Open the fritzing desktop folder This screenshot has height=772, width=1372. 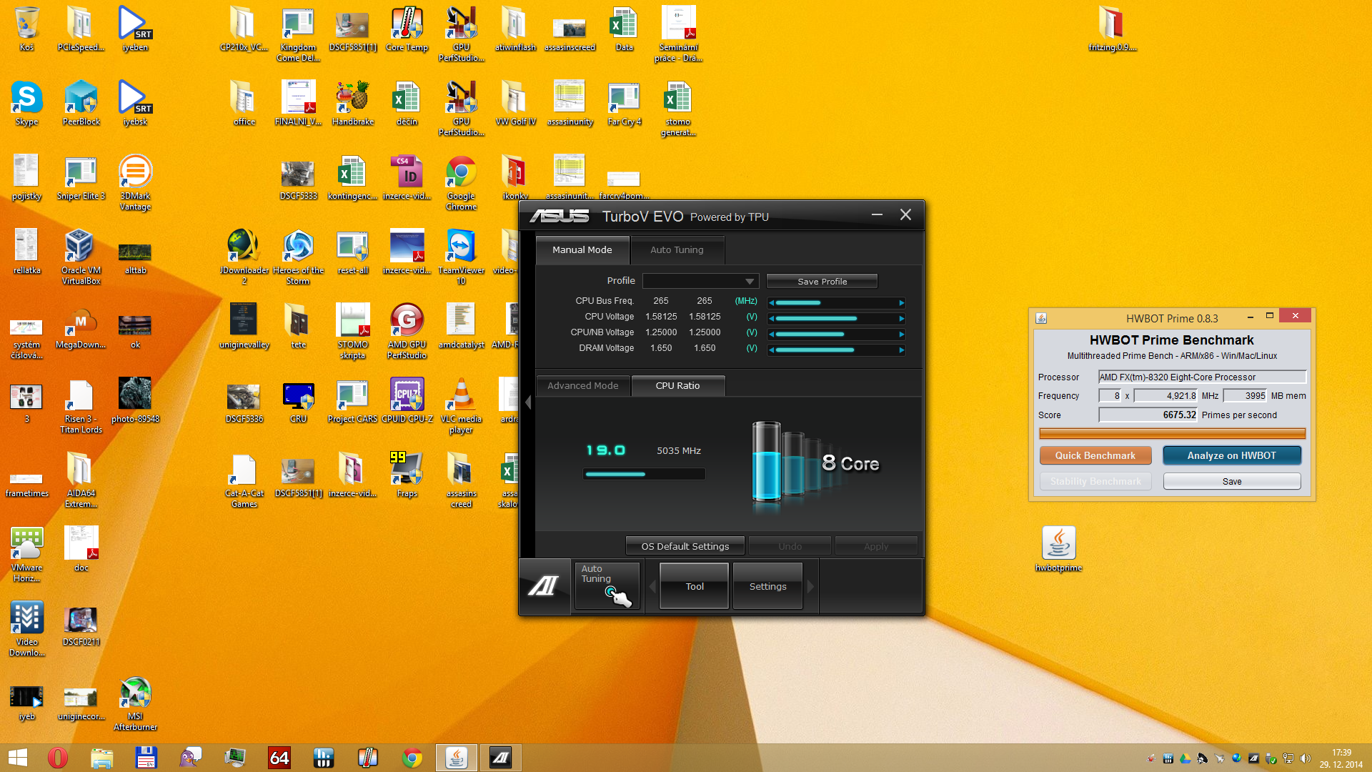point(1112,29)
